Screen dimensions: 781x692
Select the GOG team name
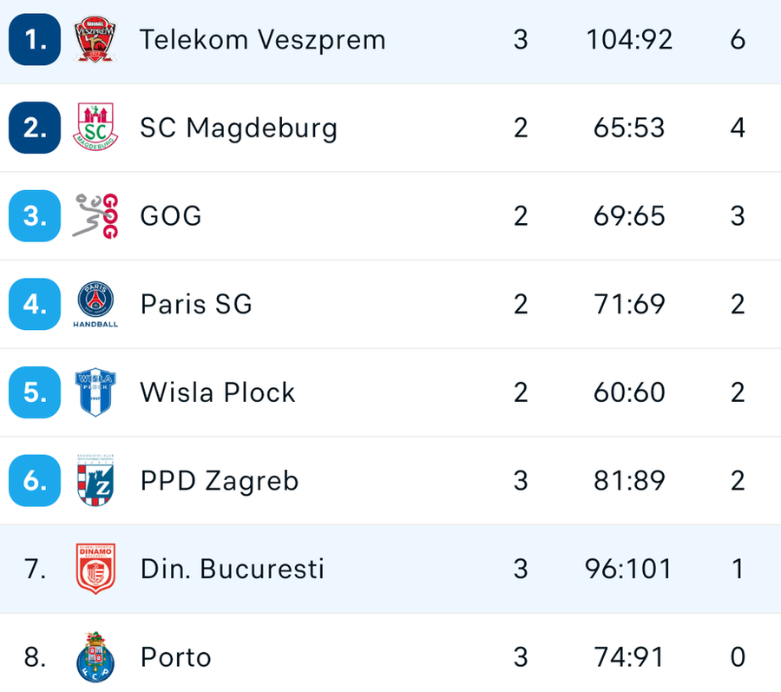[171, 216]
